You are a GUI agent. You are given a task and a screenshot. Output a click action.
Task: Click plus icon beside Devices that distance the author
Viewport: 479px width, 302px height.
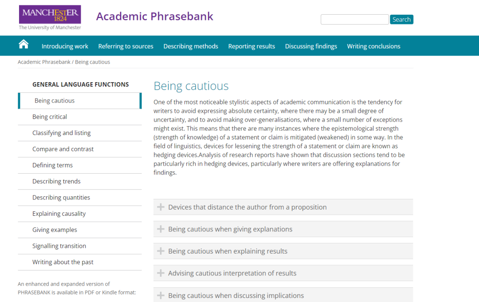pos(161,207)
